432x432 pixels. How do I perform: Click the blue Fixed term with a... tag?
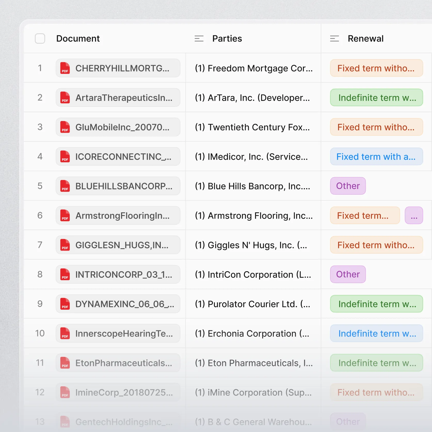pyautogui.click(x=377, y=156)
